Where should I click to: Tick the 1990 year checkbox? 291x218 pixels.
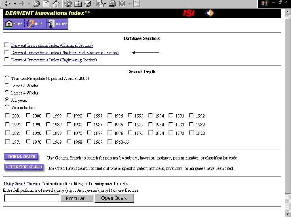pos(28,124)
